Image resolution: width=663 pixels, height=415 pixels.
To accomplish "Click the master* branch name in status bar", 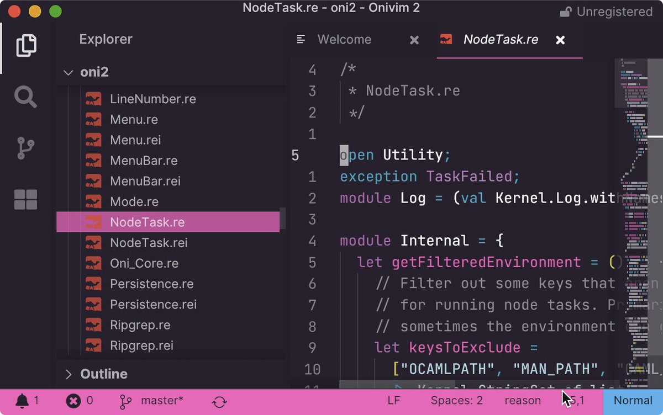I will (x=162, y=401).
